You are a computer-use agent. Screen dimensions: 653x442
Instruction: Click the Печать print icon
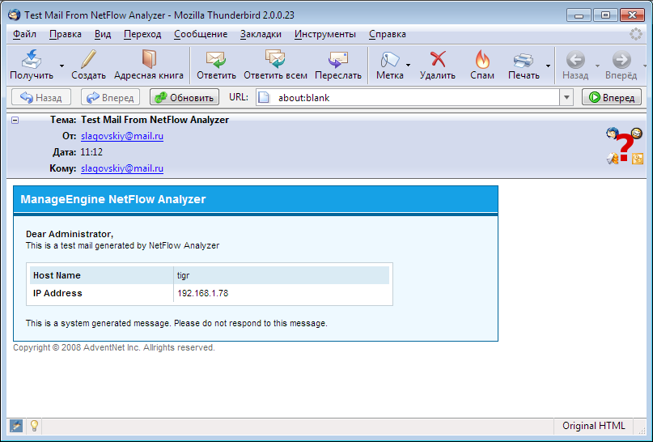(x=523, y=61)
